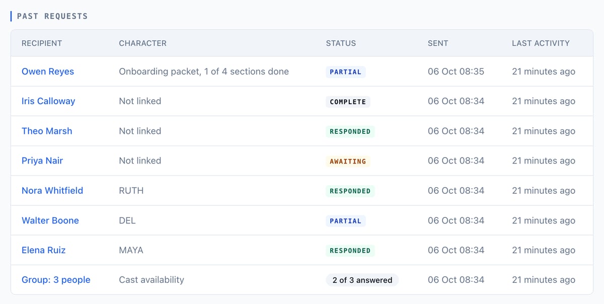Click the Last Activity column header

(x=541, y=43)
